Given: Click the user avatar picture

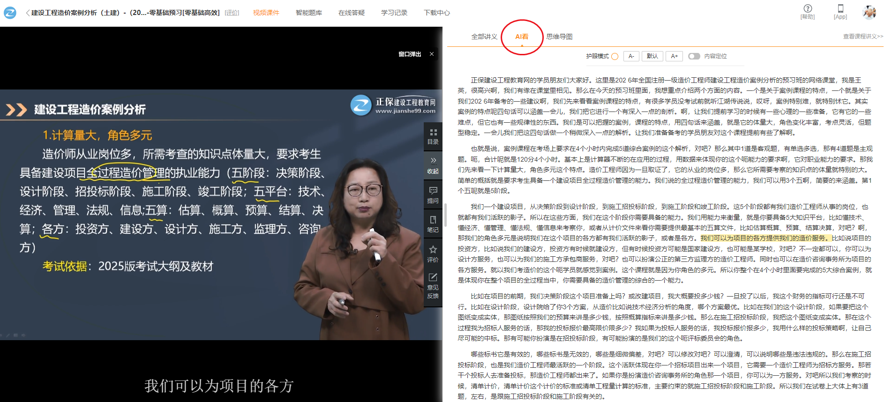Looking at the screenshot, I should click(x=869, y=12).
